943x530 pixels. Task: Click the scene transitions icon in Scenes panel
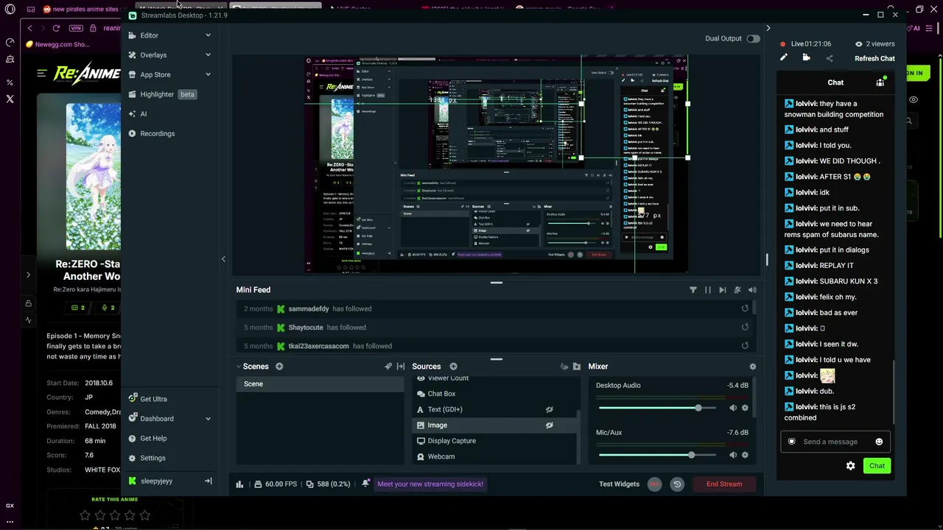point(401,367)
